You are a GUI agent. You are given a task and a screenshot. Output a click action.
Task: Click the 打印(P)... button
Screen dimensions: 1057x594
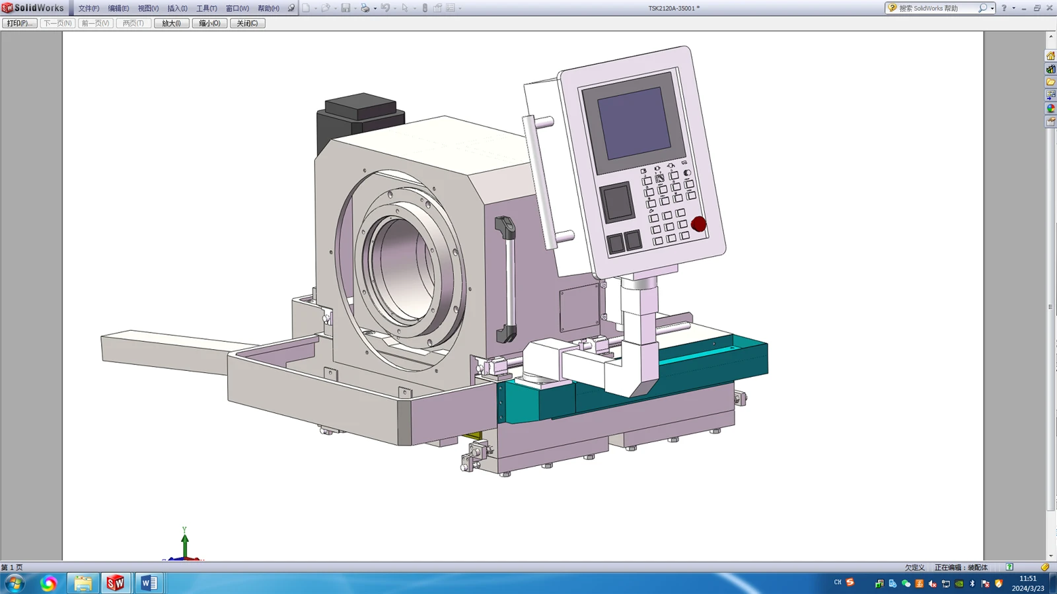click(20, 23)
